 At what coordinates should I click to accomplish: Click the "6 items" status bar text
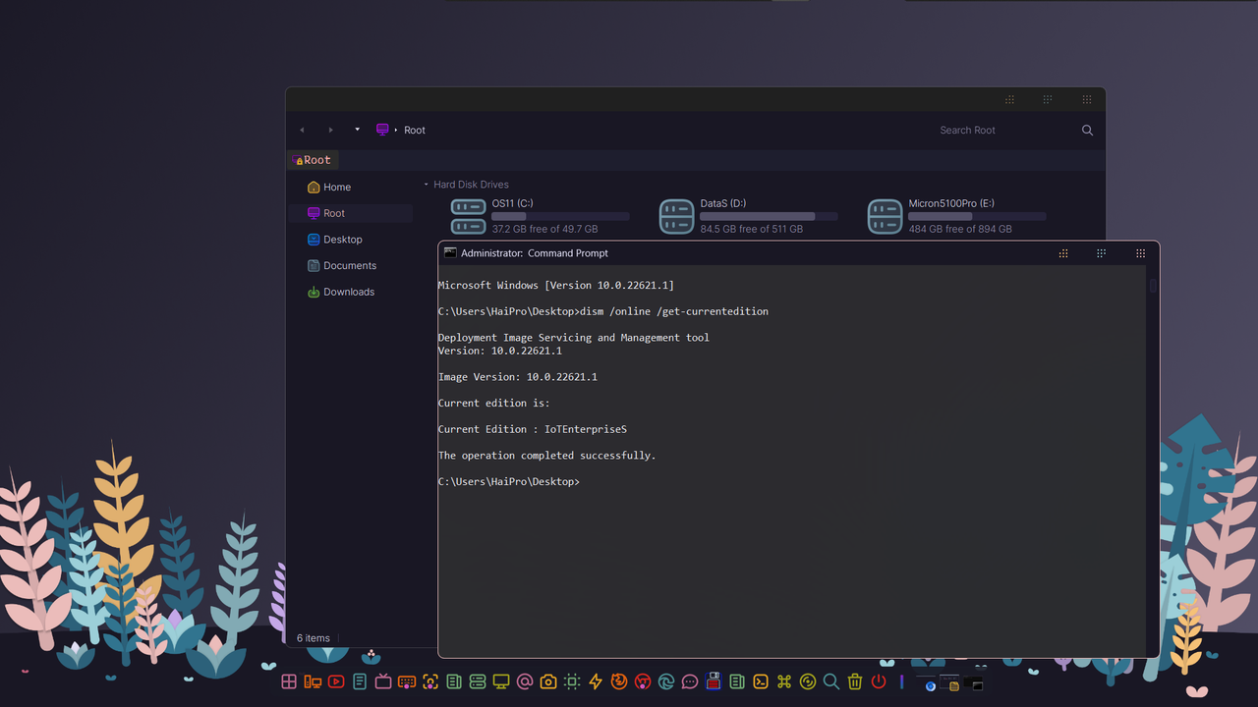coord(314,638)
